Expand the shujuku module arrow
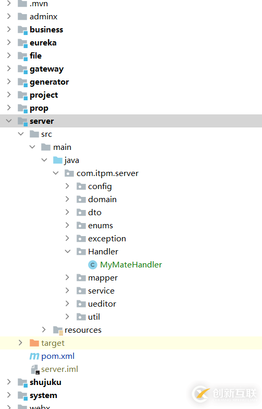The image size is (262, 409). coord(9,382)
